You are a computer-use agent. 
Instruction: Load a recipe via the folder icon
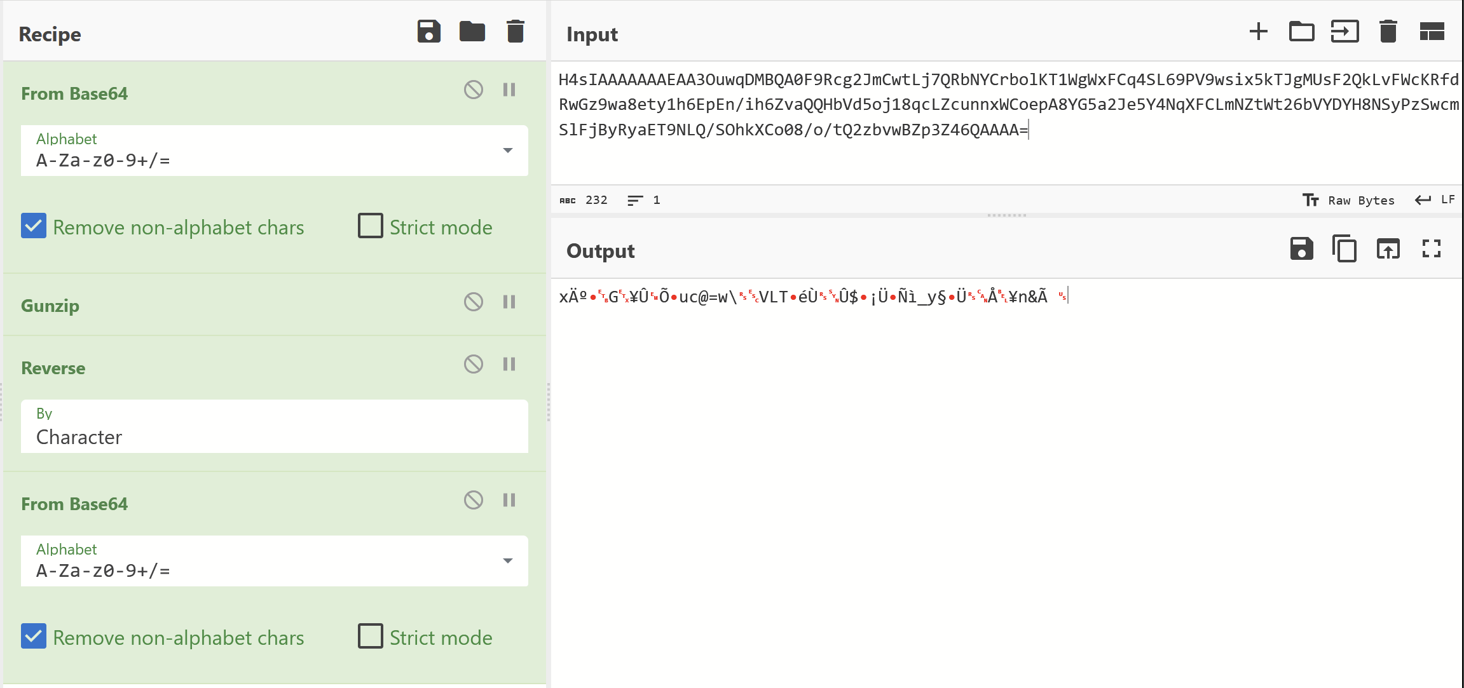(472, 32)
